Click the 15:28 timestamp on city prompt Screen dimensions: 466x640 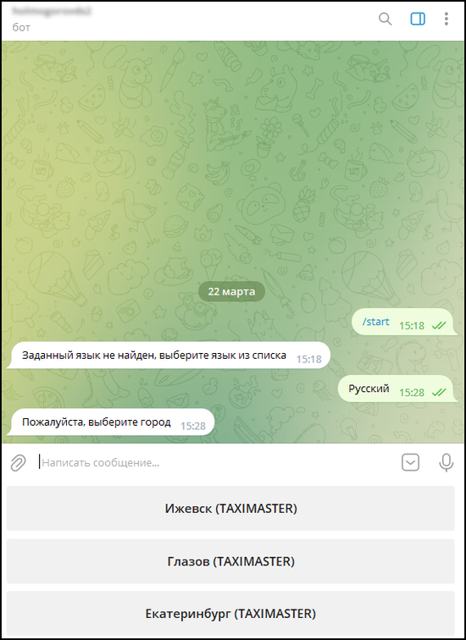(193, 426)
